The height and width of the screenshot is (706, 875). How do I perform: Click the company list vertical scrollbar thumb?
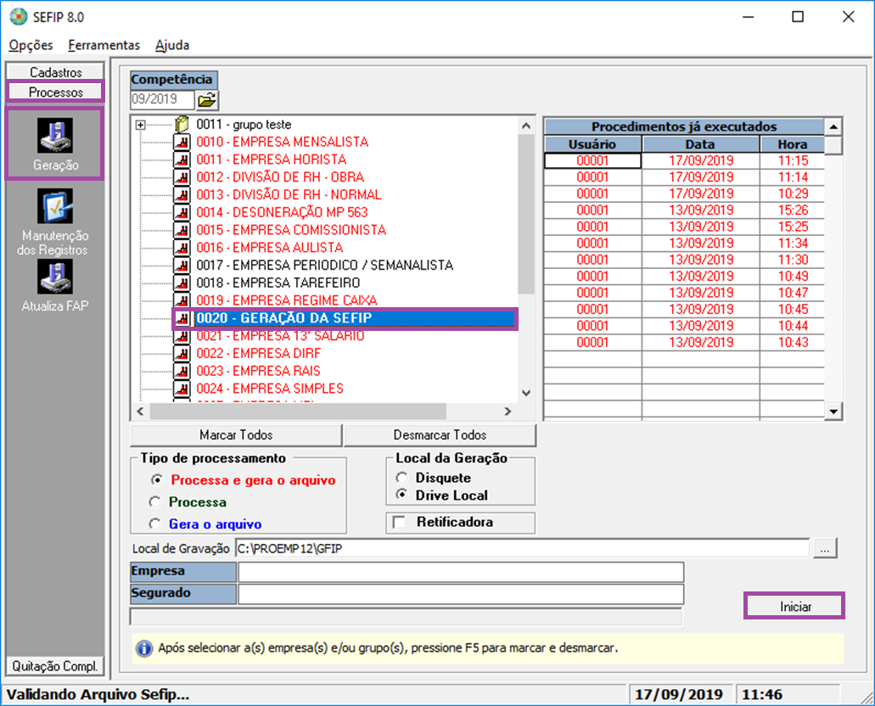click(x=526, y=215)
